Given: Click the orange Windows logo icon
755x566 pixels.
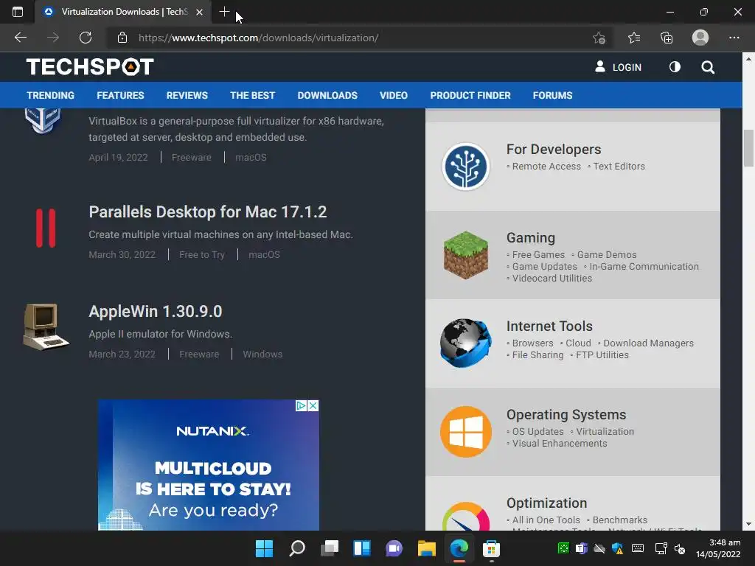Looking at the screenshot, I should (x=466, y=432).
